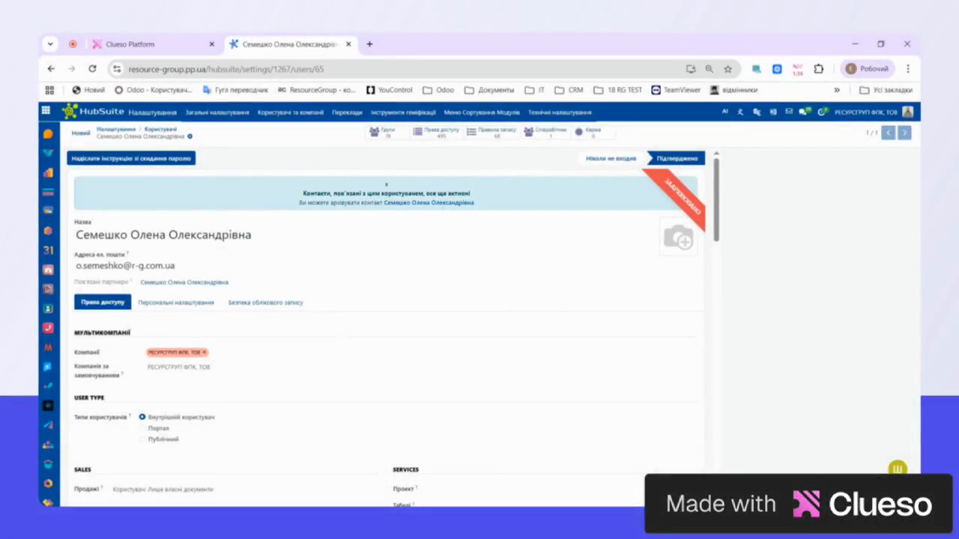Open the HubSuite apps grid menu

[46, 112]
